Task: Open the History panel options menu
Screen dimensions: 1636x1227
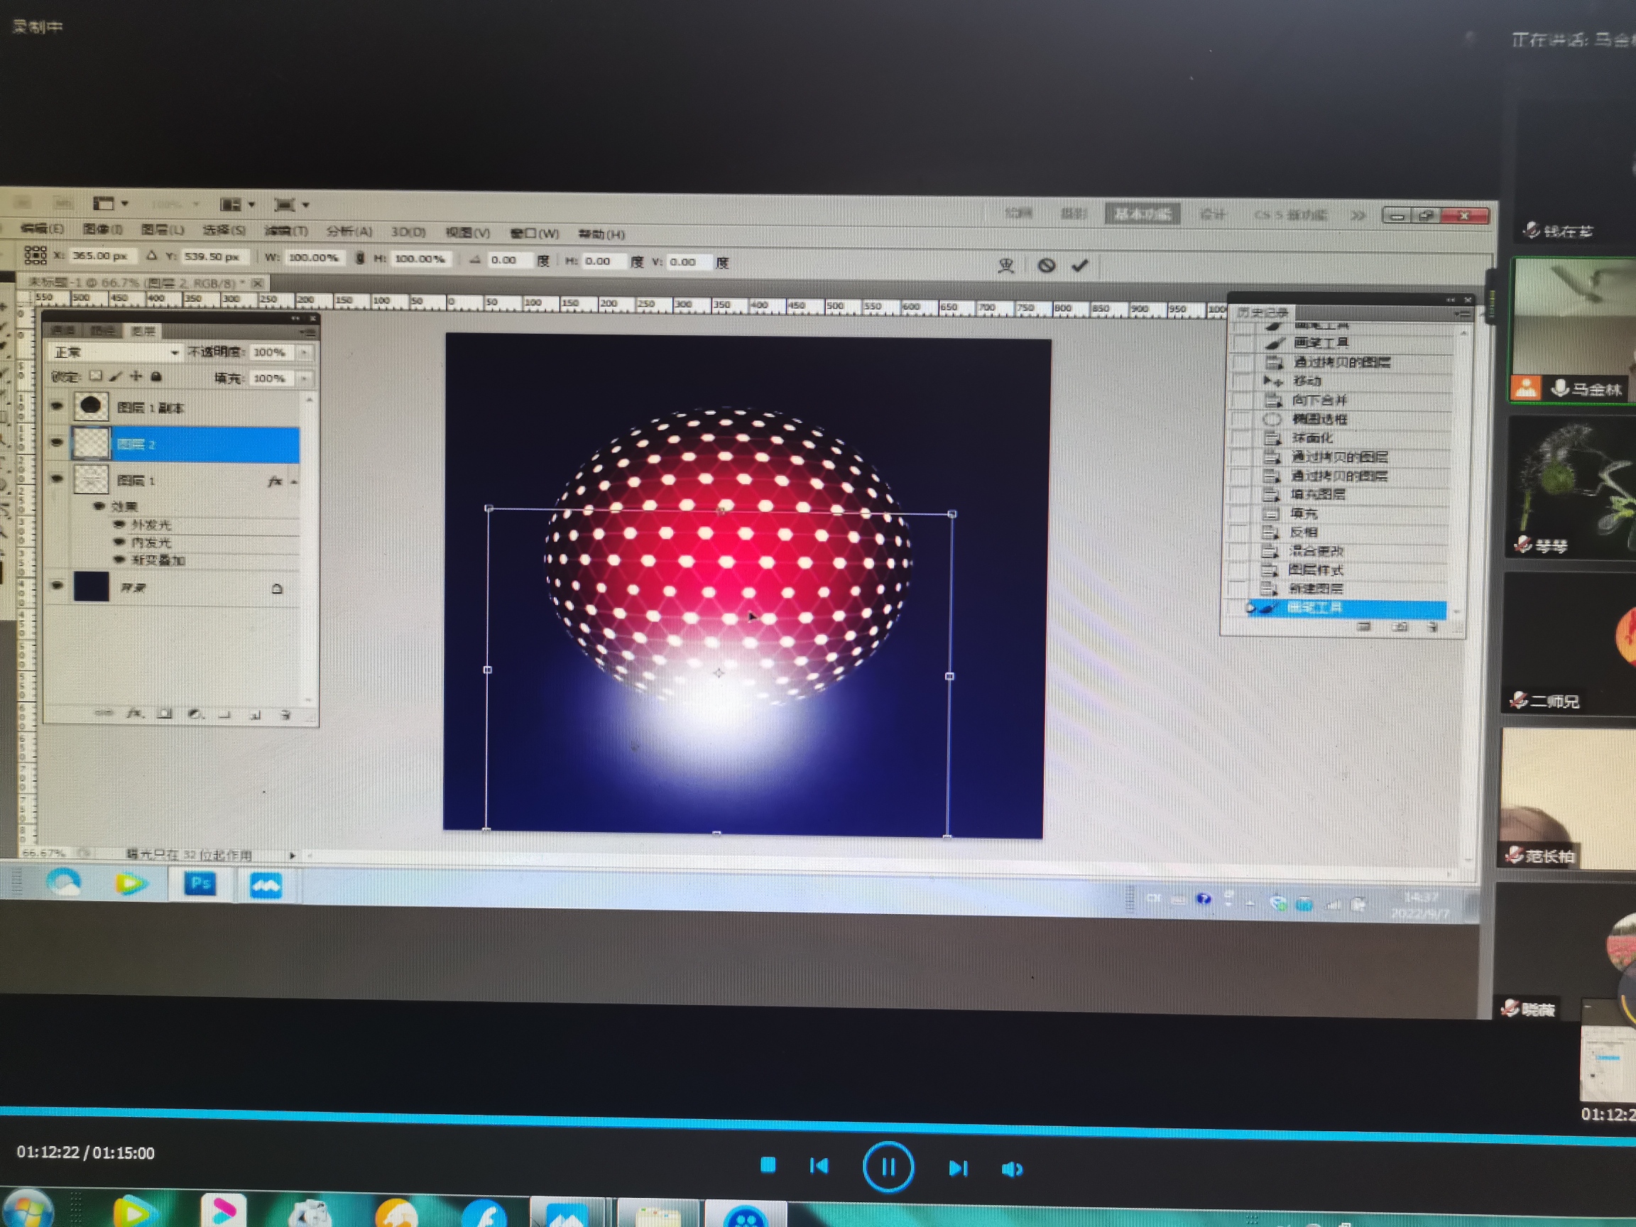Action: (x=1461, y=314)
